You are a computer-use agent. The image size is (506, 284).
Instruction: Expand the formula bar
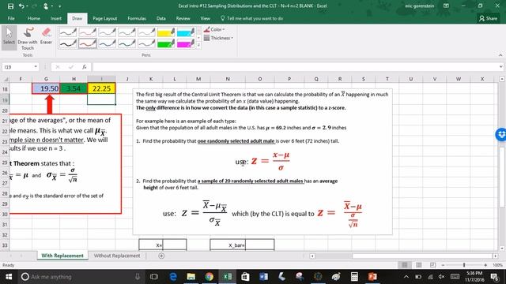pos(500,67)
